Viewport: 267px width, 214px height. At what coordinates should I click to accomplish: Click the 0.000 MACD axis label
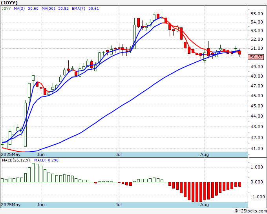click(x=257, y=182)
